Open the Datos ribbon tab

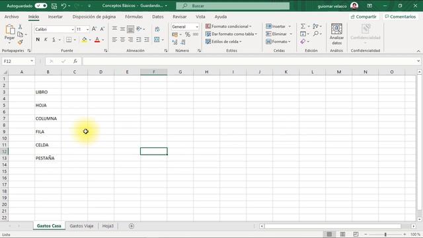click(x=158, y=17)
